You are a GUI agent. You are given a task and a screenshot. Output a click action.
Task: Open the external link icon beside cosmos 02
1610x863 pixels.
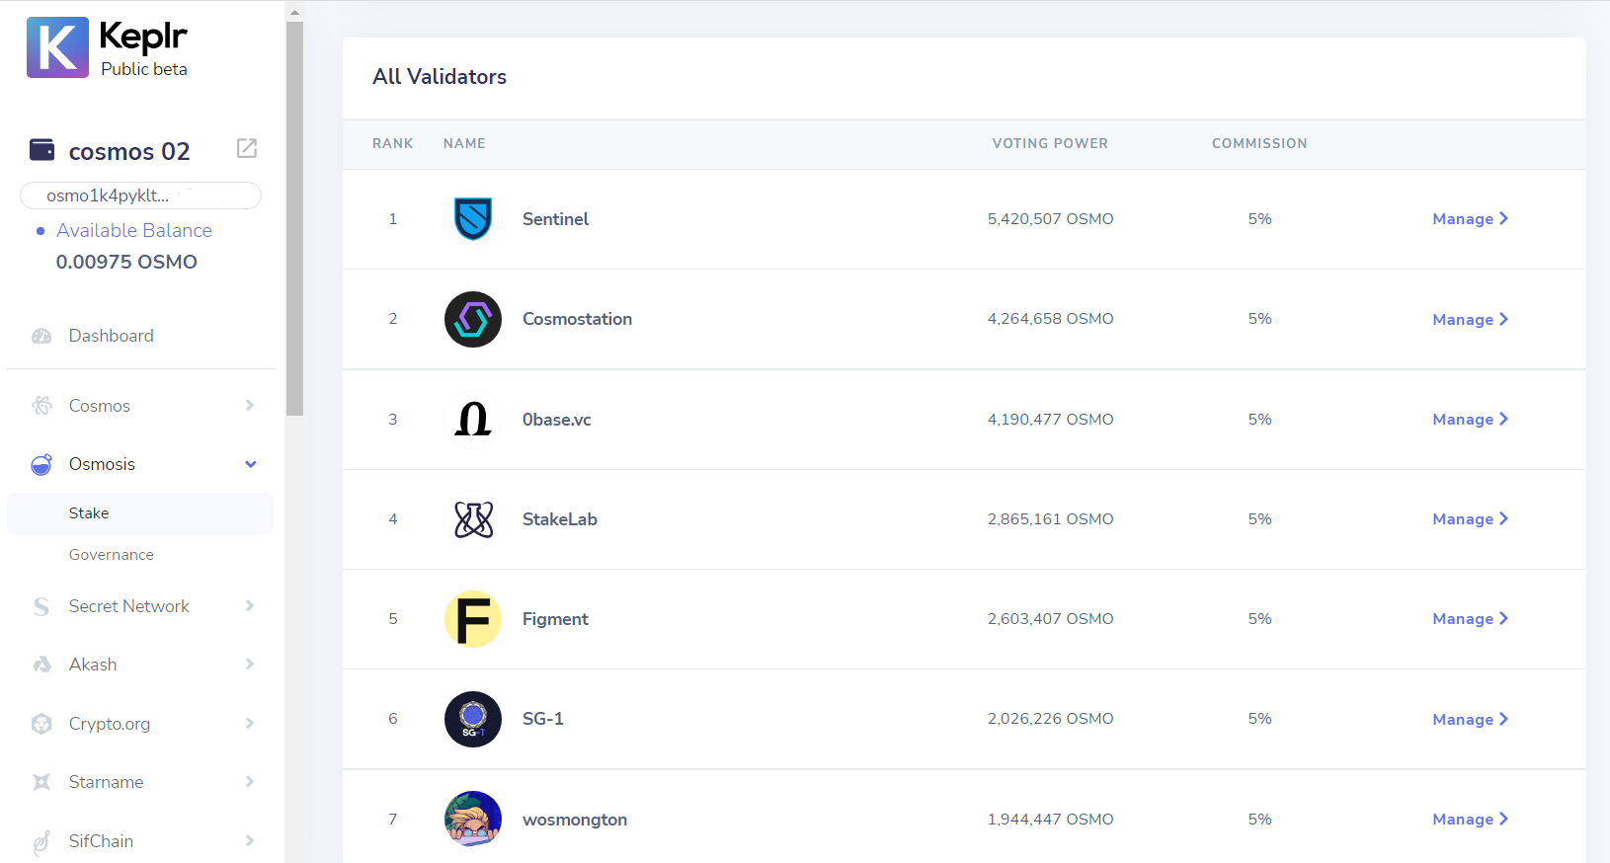(247, 148)
